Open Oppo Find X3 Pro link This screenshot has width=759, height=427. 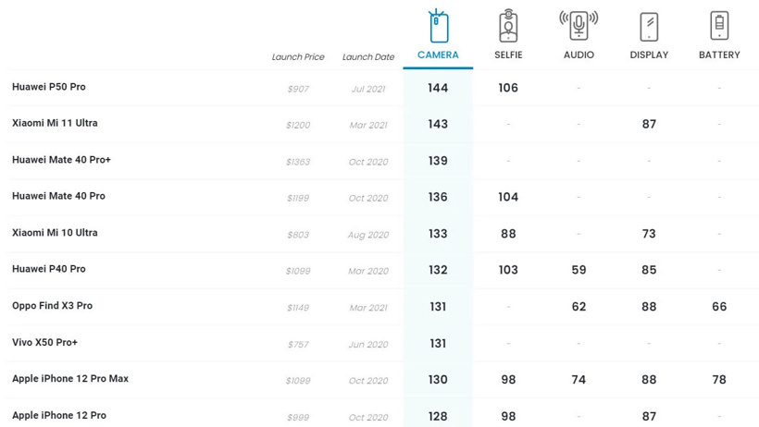(52, 306)
